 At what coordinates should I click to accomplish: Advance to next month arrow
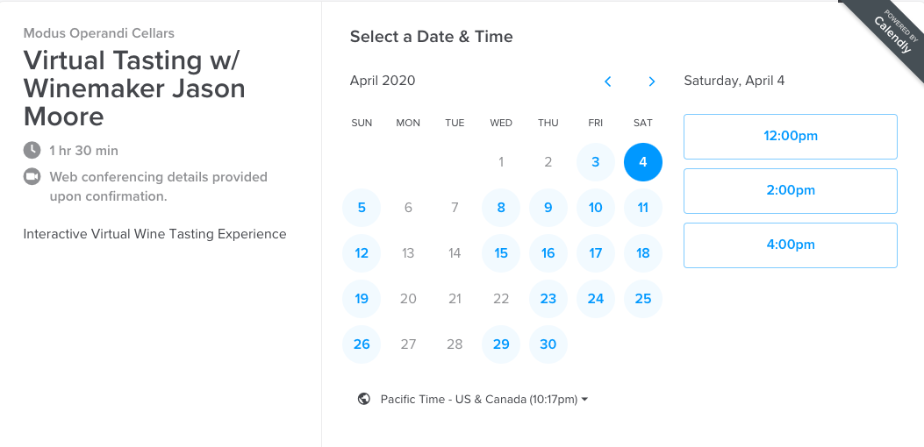[x=652, y=82]
